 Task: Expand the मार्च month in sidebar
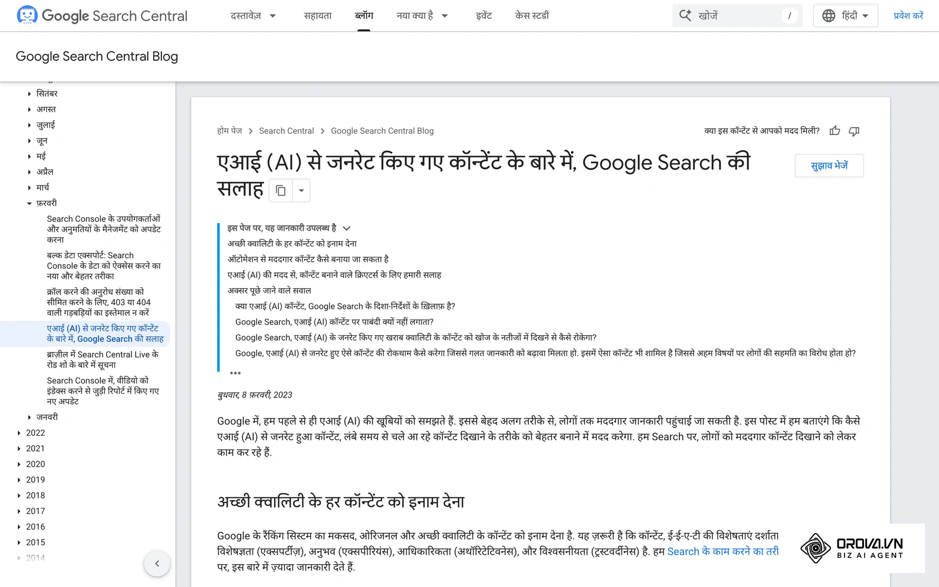(29, 188)
